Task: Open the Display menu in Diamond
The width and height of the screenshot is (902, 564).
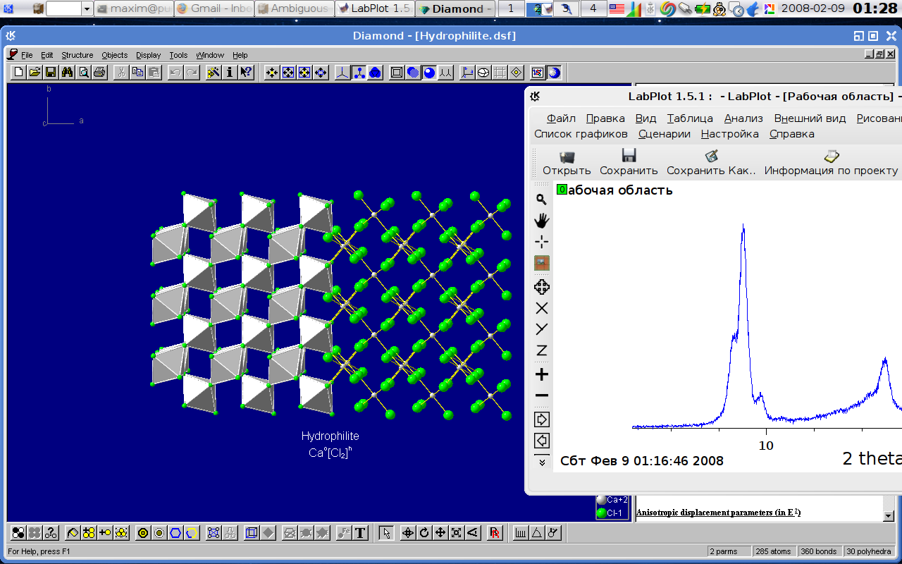Action: [x=148, y=55]
